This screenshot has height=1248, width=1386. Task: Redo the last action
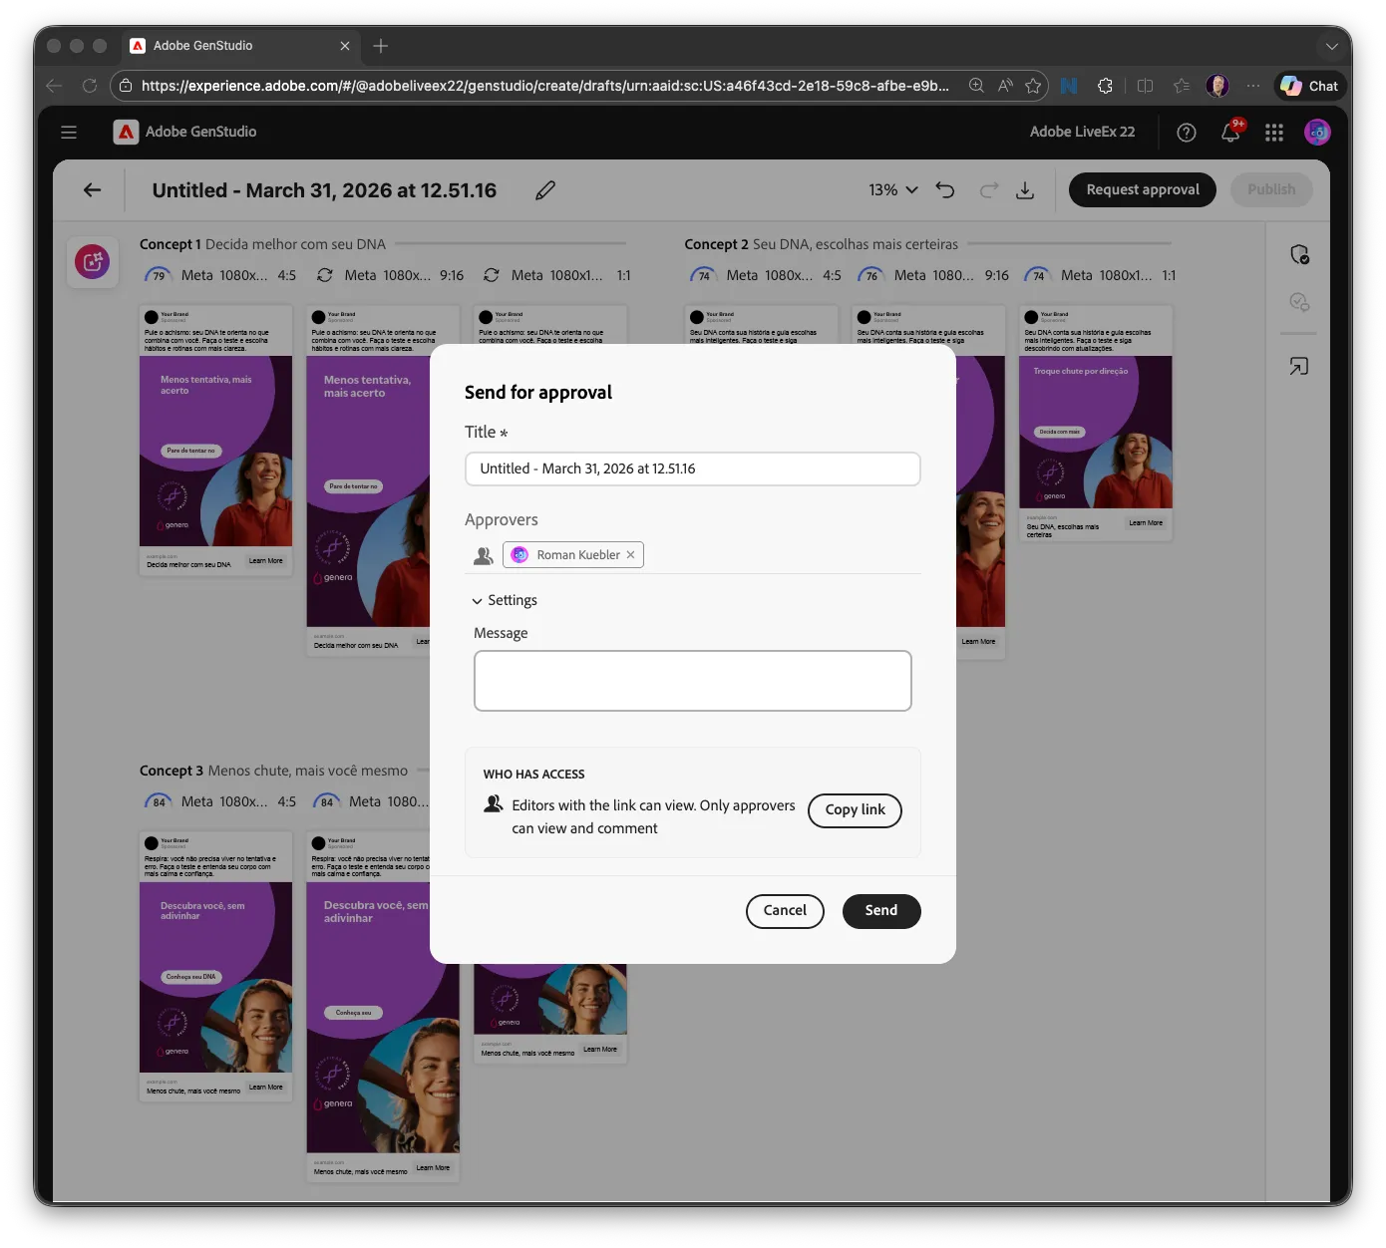(988, 189)
